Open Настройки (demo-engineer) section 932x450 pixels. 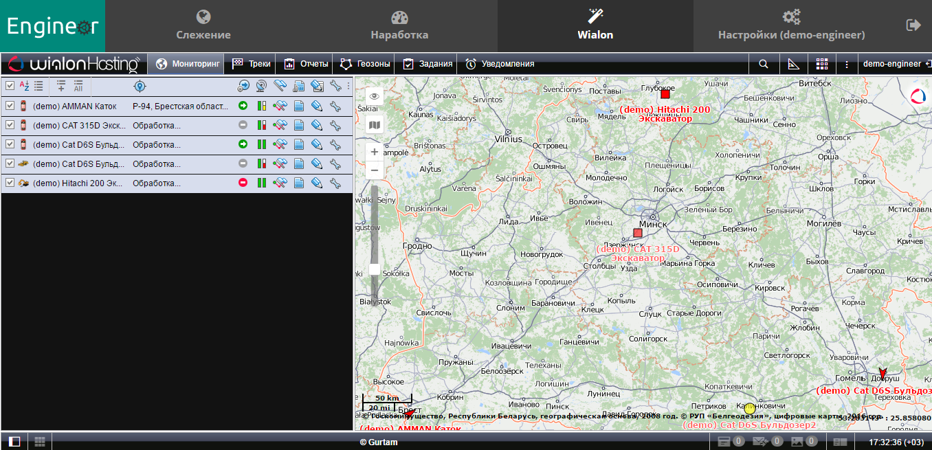[x=791, y=25]
